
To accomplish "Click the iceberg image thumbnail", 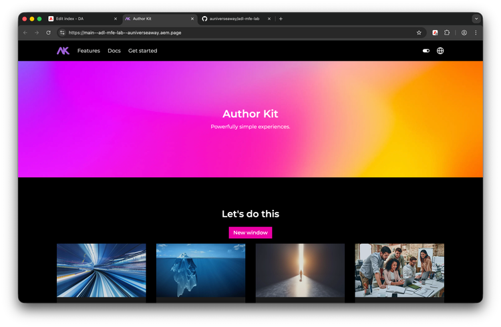I will click(x=200, y=270).
